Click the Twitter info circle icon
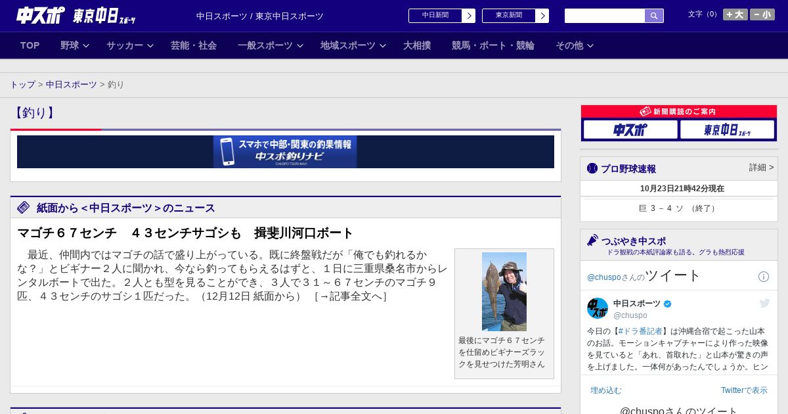 click(x=764, y=277)
